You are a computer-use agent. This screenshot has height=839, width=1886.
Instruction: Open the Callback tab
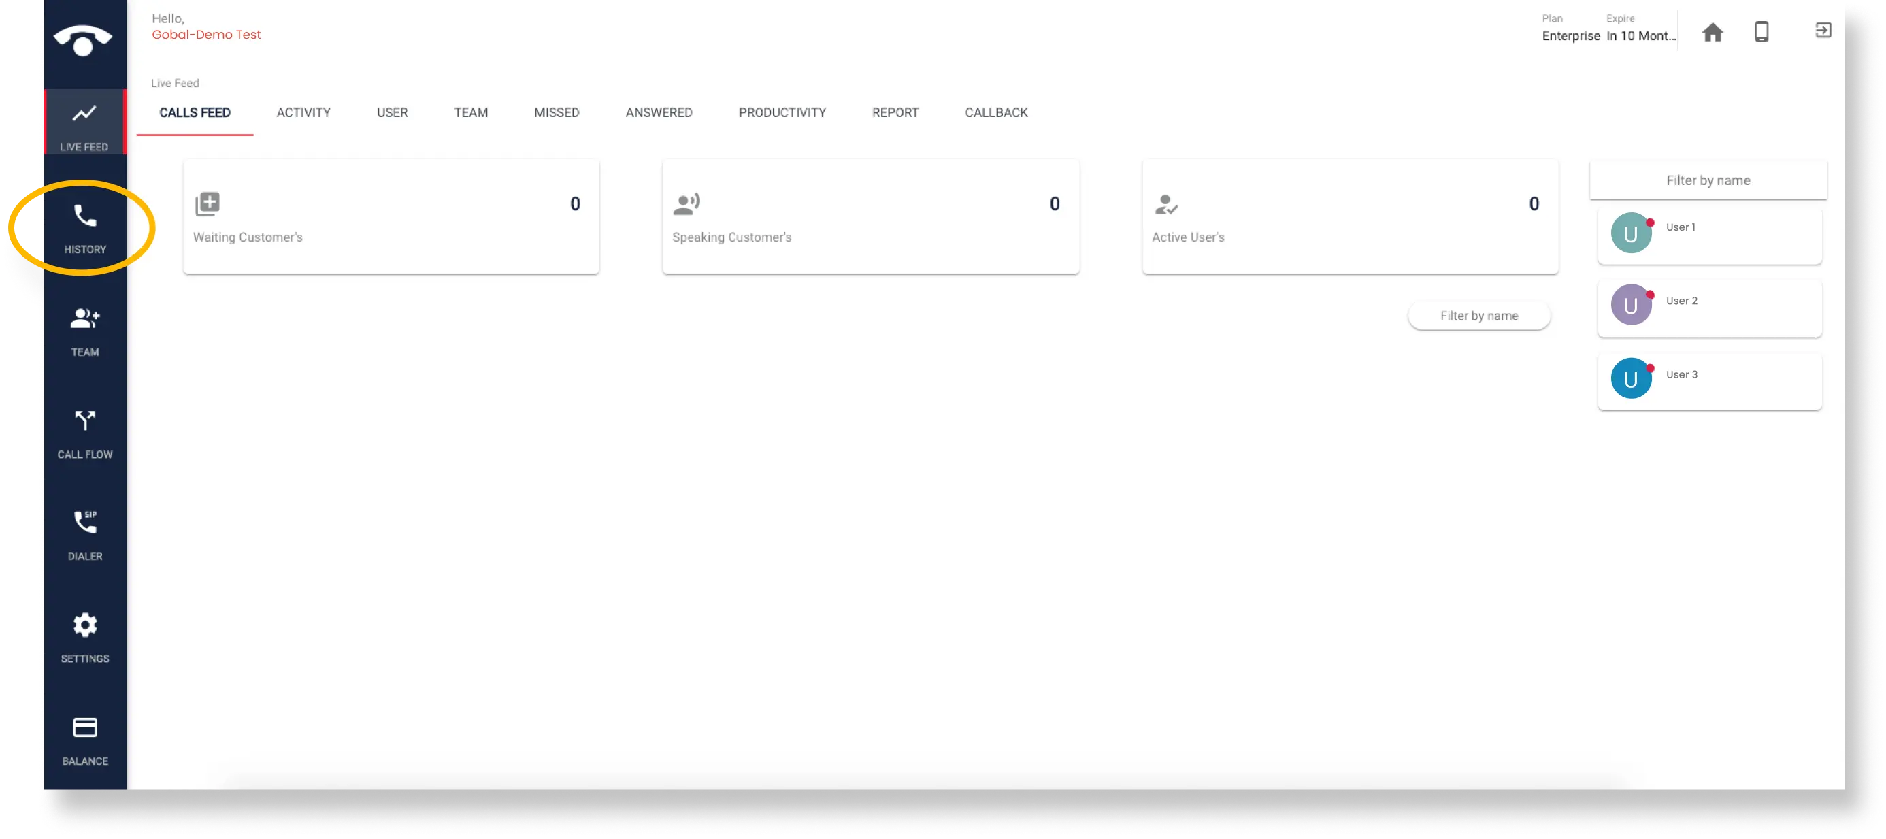pyautogui.click(x=997, y=112)
